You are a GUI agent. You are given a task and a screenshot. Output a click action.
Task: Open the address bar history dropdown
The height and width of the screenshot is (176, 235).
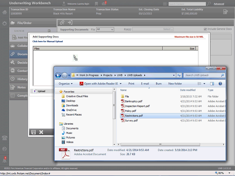[174, 75]
